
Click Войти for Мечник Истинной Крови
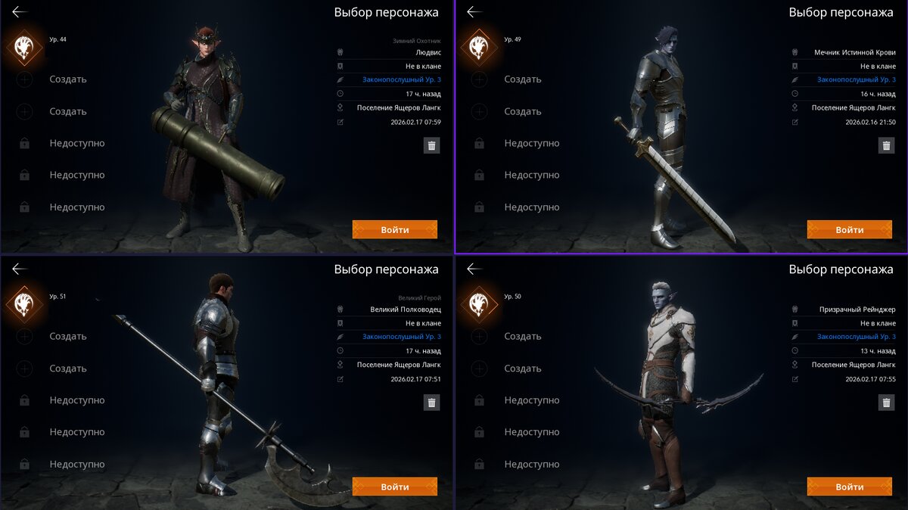click(849, 229)
